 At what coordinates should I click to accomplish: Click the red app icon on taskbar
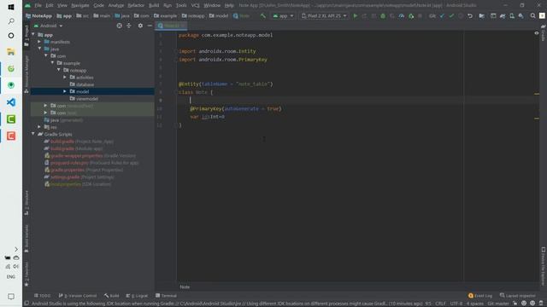point(11,136)
